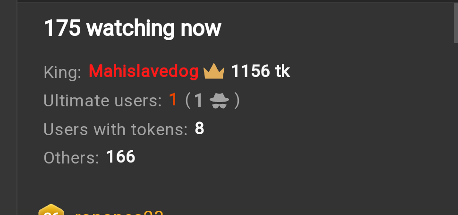This screenshot has height=215, width=458.
Task: Open the Mahislavedog user profile
Action: (144, 71)
